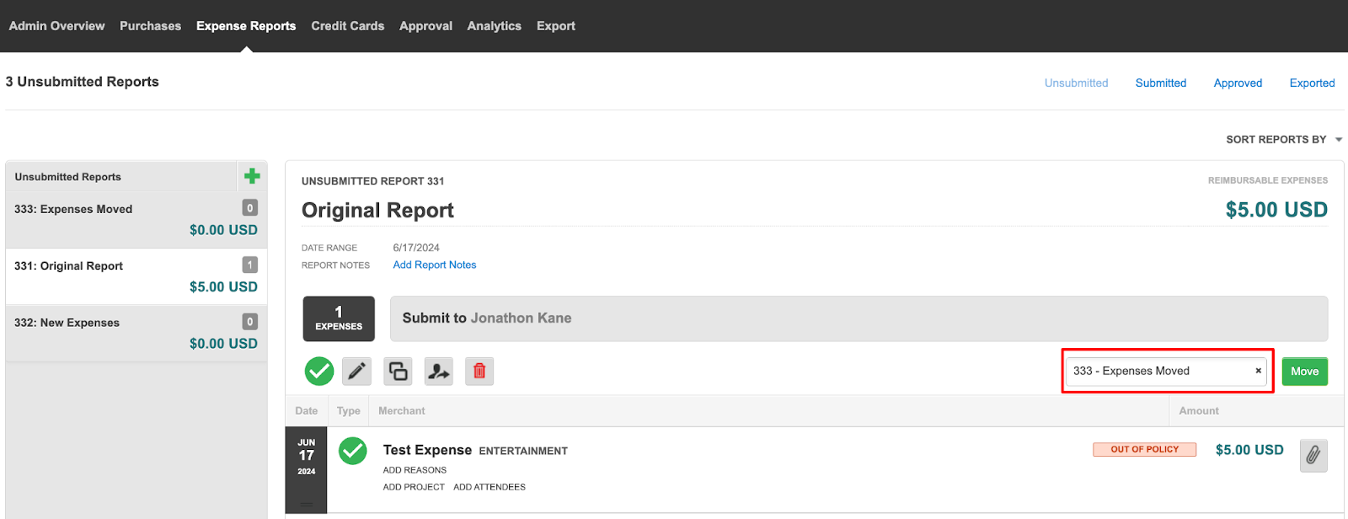Clear the 333 - Expenses Moved selection
Image resolution: width=1348 pixels, height=519 pixels.
[x=1258, y=371]
